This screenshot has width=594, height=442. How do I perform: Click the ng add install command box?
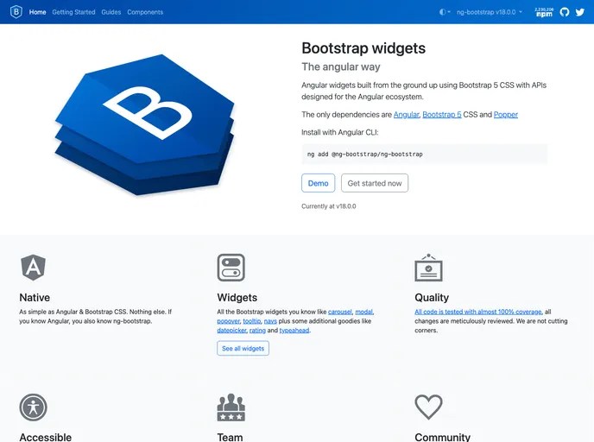(x=424, y=155)
